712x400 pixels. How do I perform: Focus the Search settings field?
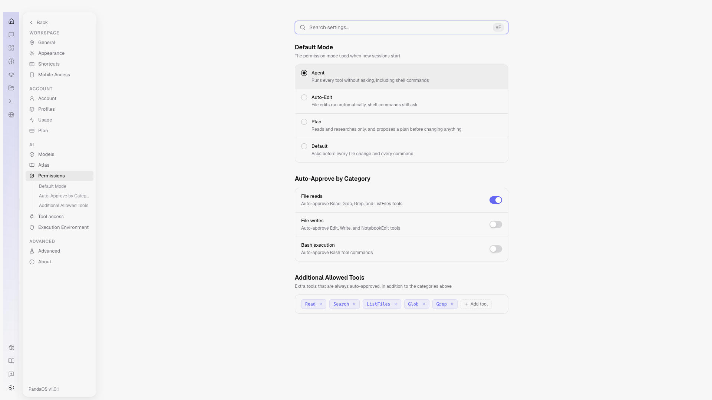coord(401,27)
